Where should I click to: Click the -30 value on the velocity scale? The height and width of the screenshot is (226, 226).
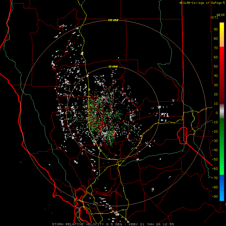[x=215, y=141]
